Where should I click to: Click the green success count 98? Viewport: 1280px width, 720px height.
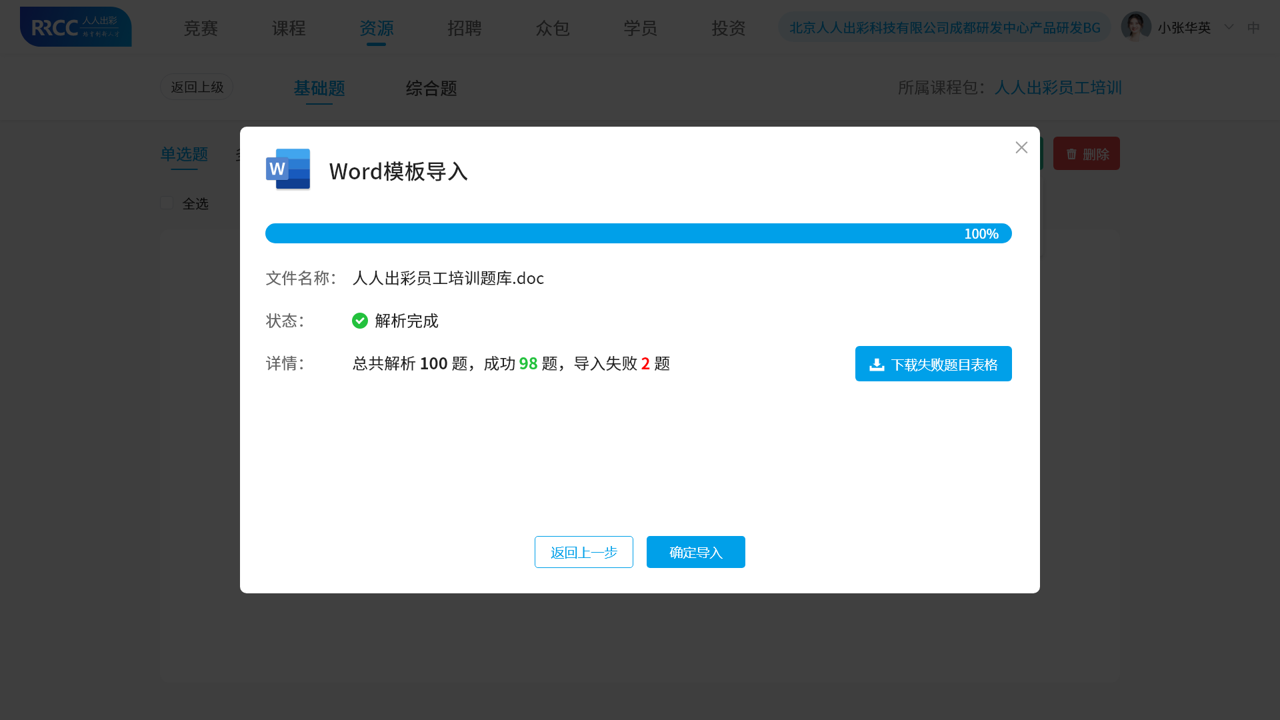coord(528,363)
